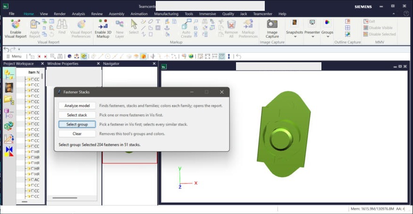Click the Disable Visible icon in MMV group

(366, 28)
